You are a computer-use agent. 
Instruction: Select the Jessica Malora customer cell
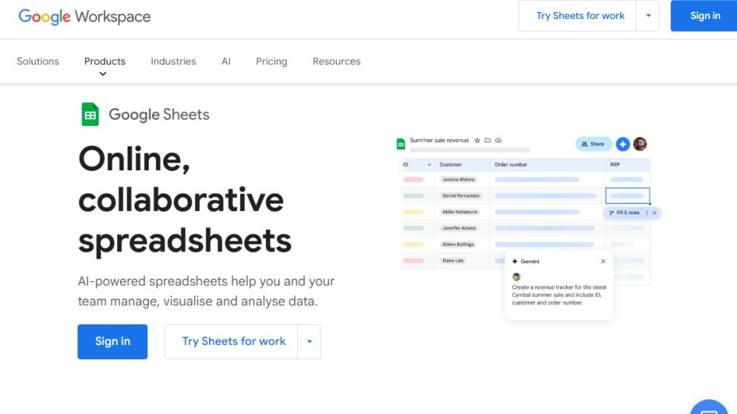458,179
